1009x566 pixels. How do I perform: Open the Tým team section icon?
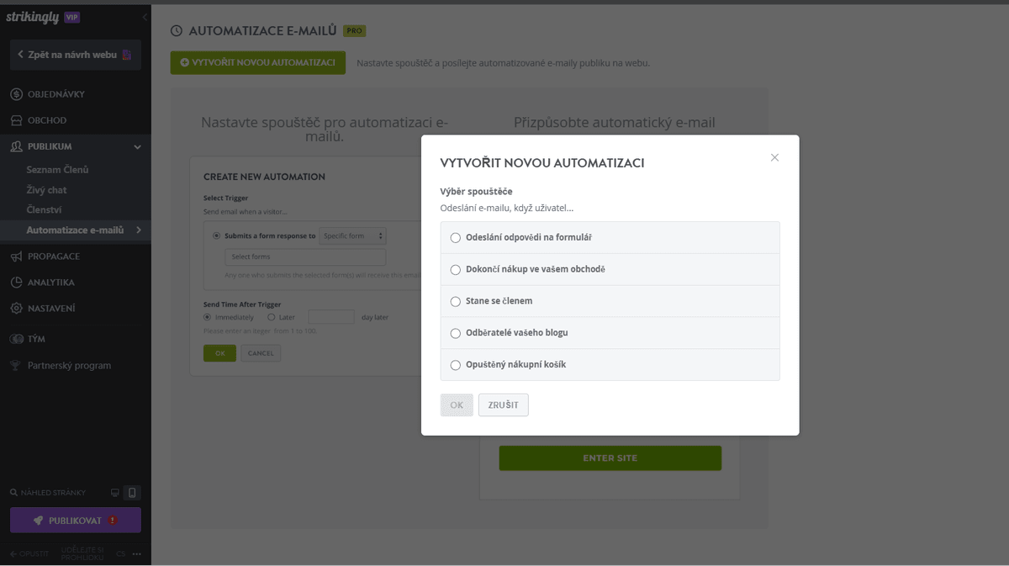coord(15,338)
